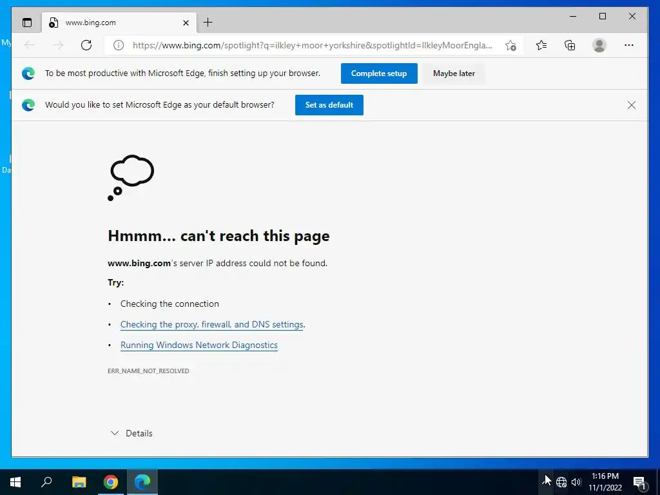Image resolution: width=660 pixels, height=495 pixels.
Task: Add this page to favorites star icon
Action: click(510, 45)
